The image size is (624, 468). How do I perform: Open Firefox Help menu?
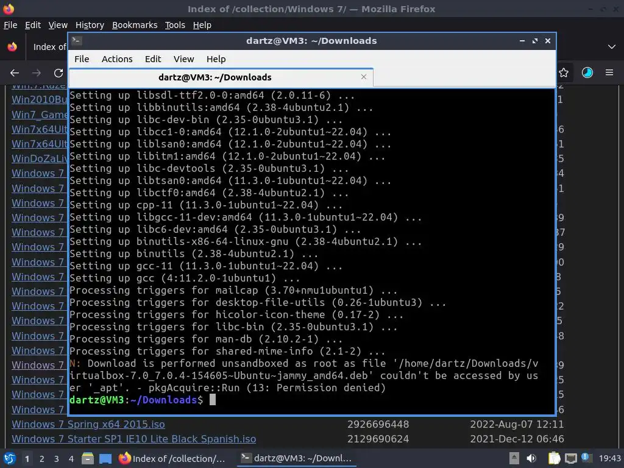click(202, 25)
